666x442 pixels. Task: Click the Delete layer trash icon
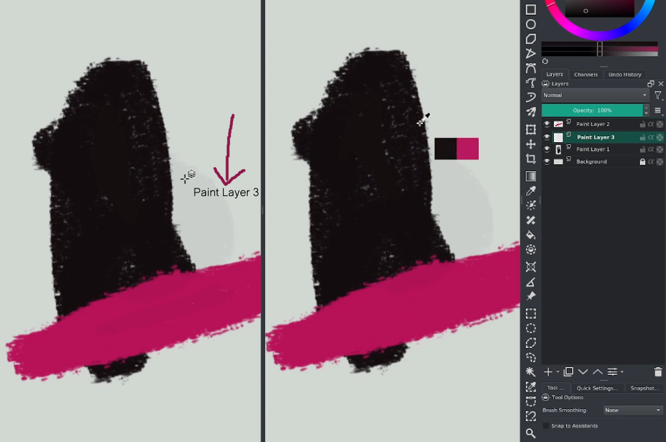(x=659, y=372)
